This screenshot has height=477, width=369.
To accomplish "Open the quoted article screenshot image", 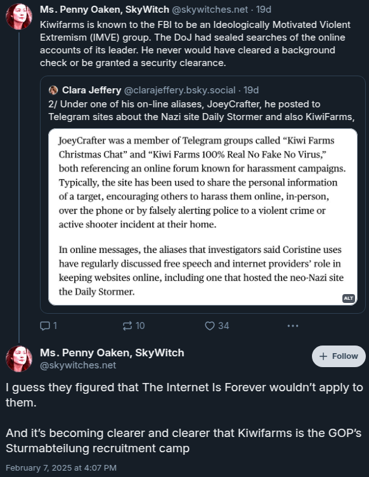I will click(x=203, y=217).
